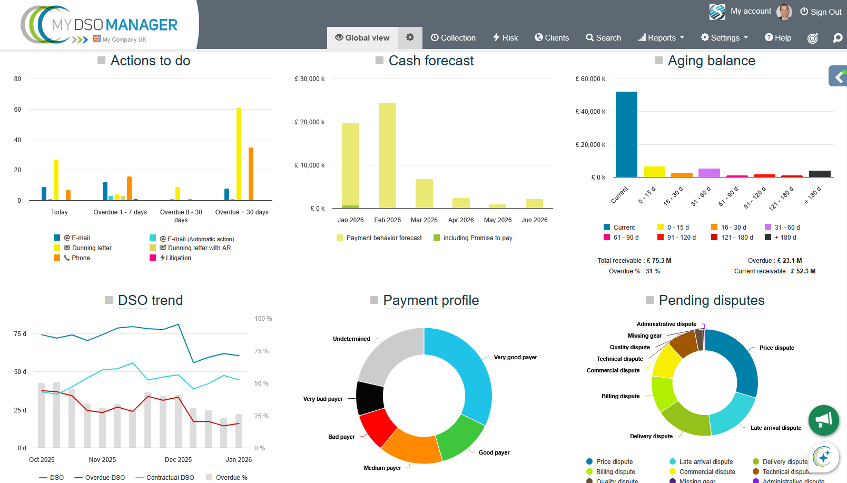Click the Current color swatch in Aging legend

click(607, 228)
